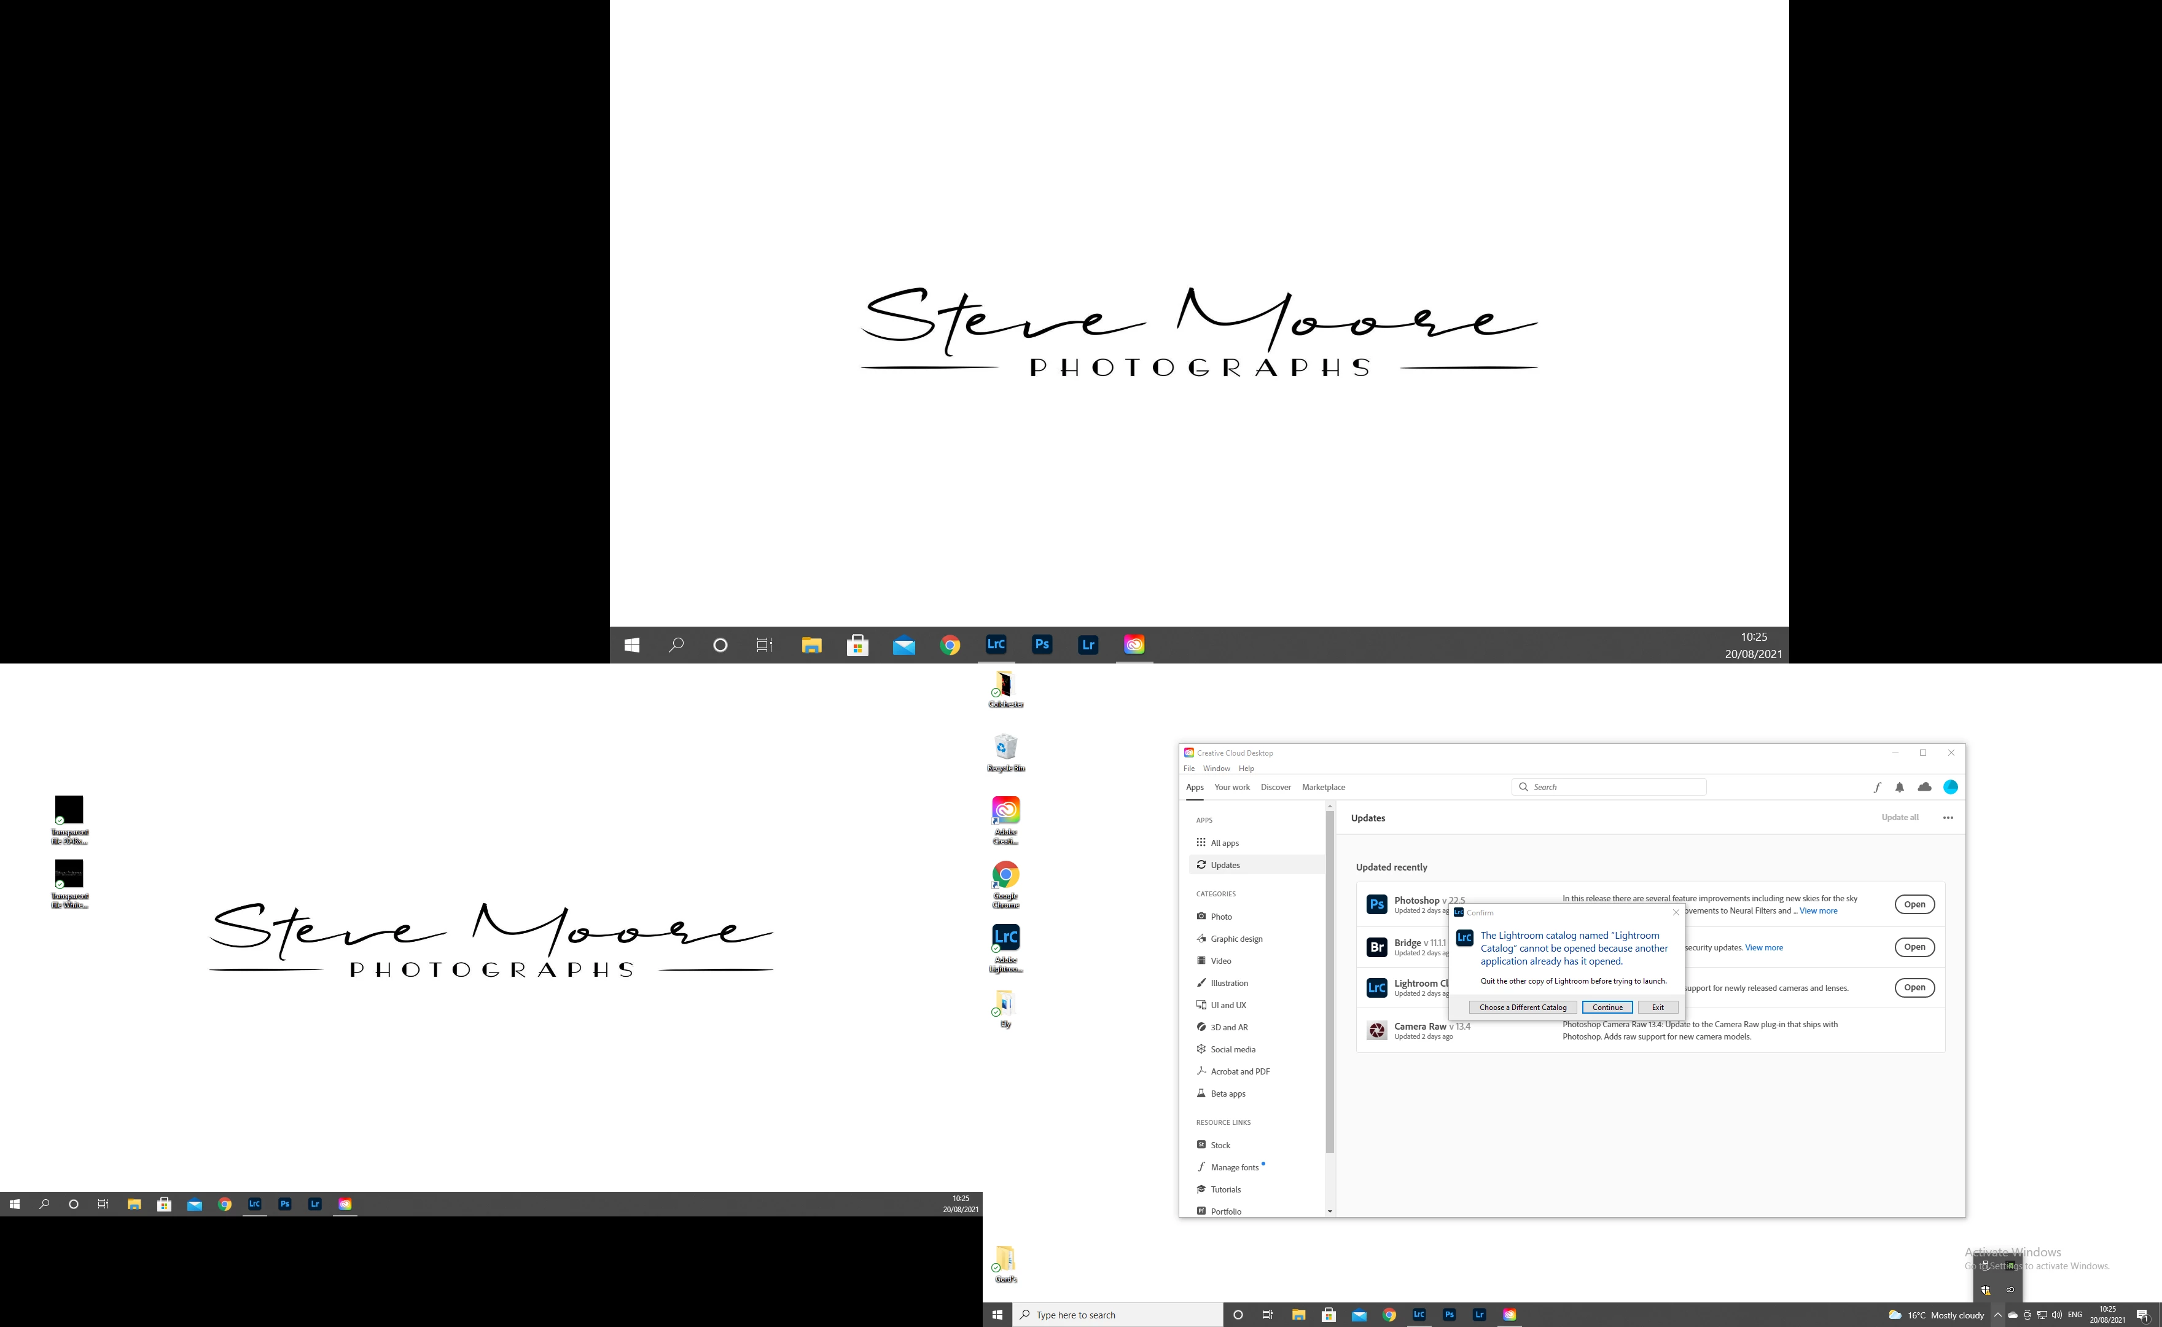Click Continue in the Confirm dialog
The image size is (2162, 1327).
(x=1607, y=1008)
